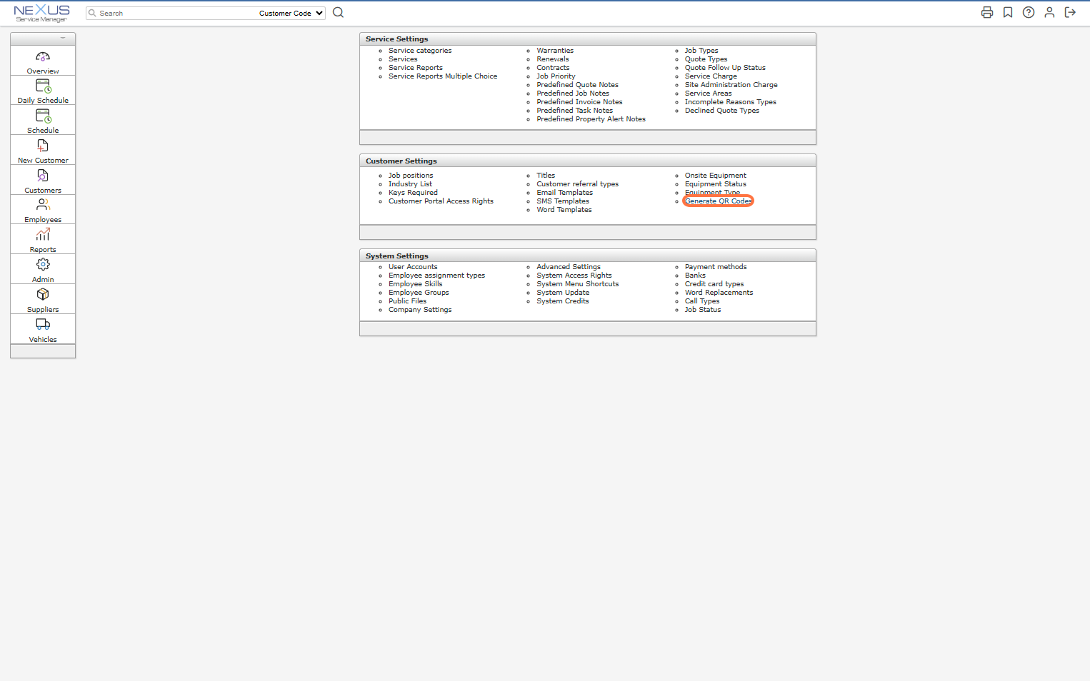Click the logout icon
Image resolution: width=1090 pixels, height=681 pixels.
pos(1070,12)
